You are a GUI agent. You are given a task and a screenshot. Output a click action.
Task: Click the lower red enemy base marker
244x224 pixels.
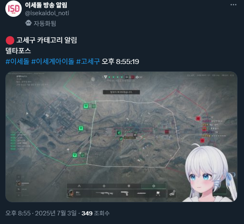[202, 141]
